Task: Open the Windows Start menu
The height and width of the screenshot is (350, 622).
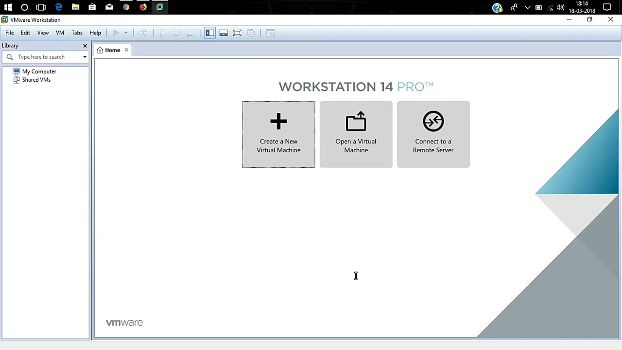Action: pyautogui.click(x=8, y=7)
